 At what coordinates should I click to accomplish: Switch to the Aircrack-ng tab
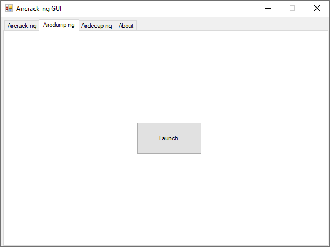click(x=22, y=26)
